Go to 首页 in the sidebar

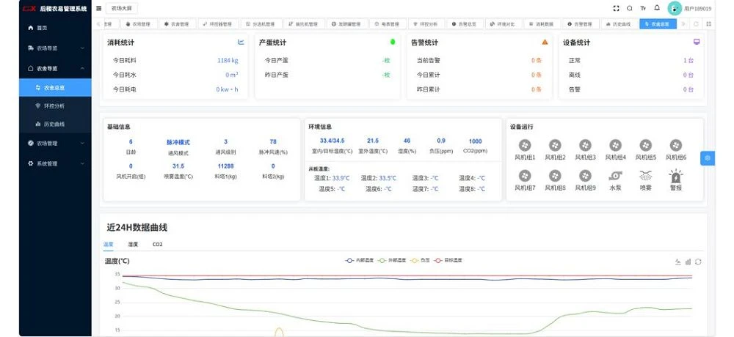55,28
